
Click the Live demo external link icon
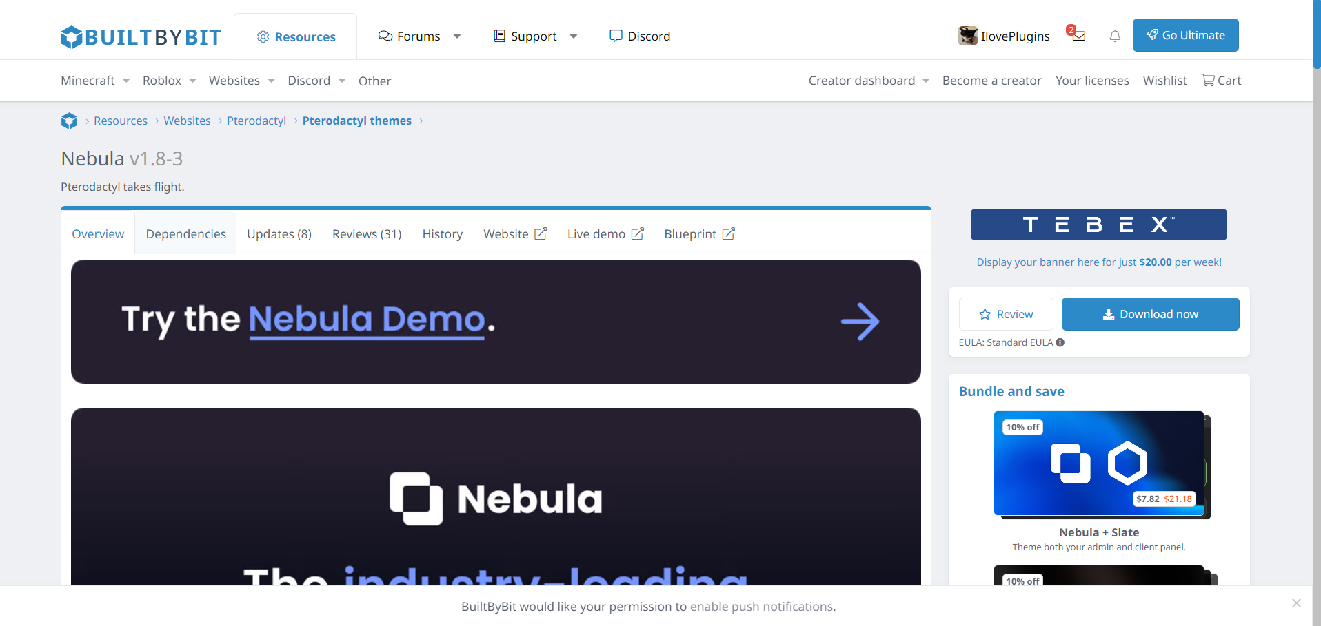click(638, 233)
